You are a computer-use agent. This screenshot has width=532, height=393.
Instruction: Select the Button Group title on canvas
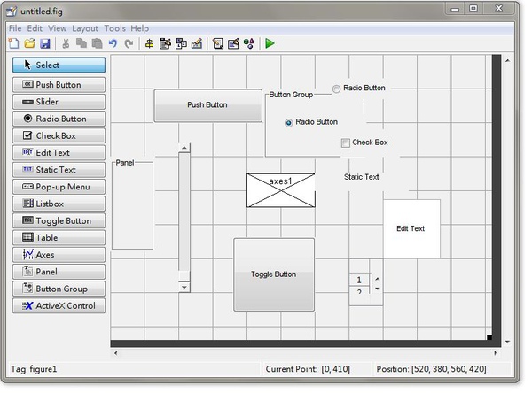291,95
